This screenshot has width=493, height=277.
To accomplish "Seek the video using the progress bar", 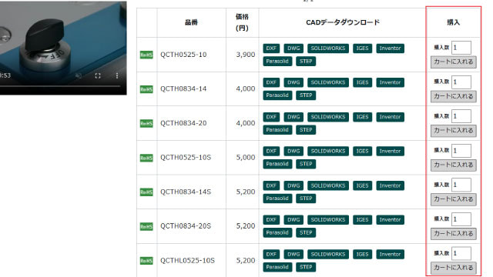I will click(60, 85).
